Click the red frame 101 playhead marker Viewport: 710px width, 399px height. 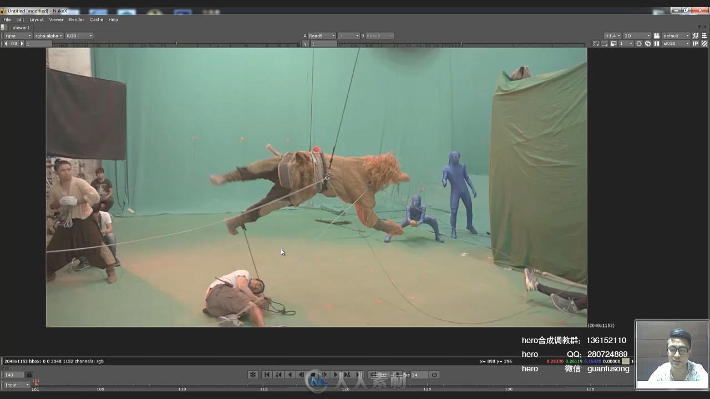pyautogui.click(x=35, y=381)
